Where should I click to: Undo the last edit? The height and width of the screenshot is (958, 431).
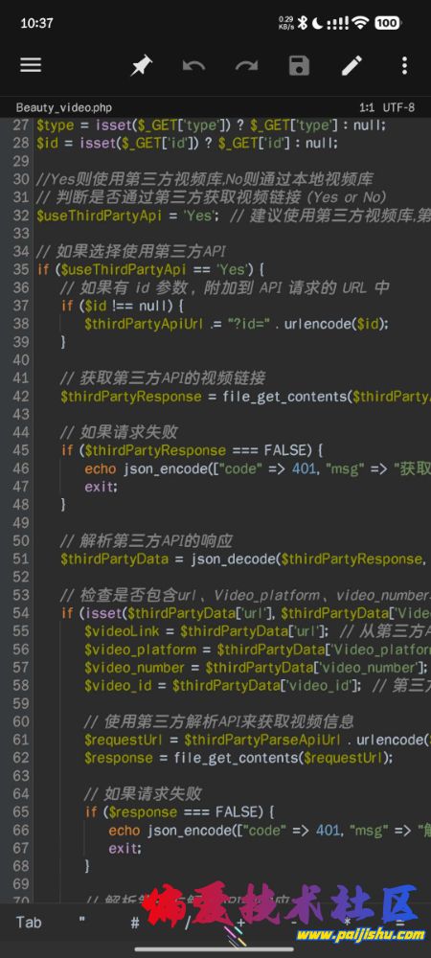click(193, 65)
